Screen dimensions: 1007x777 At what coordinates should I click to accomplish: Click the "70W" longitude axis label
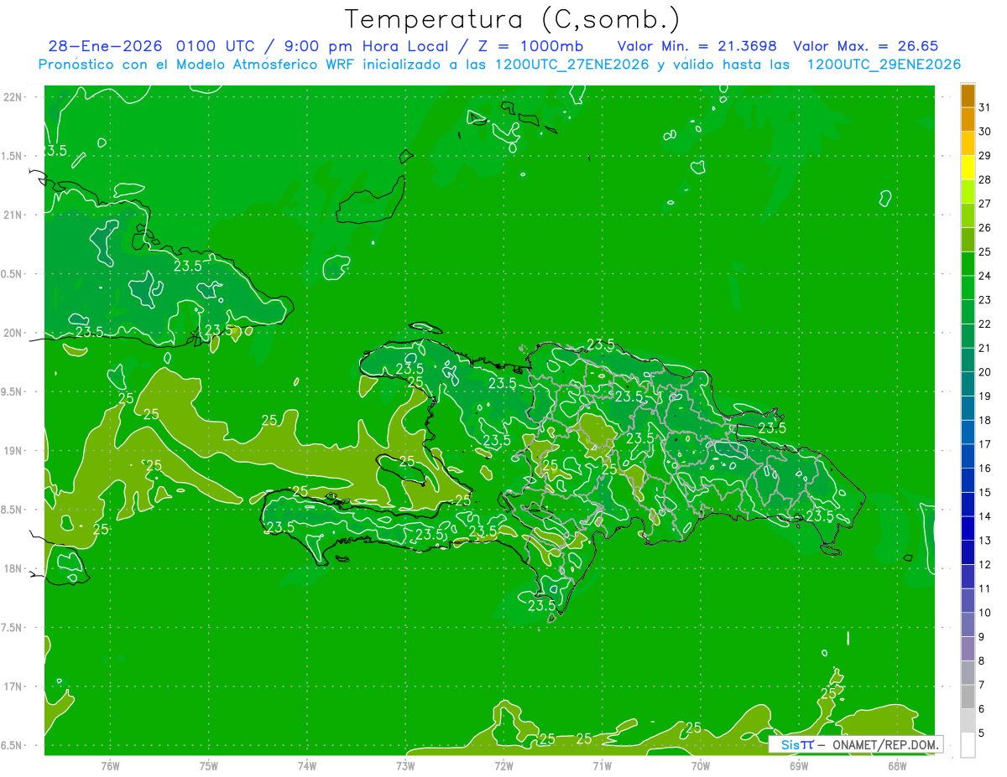pos(701,765)
